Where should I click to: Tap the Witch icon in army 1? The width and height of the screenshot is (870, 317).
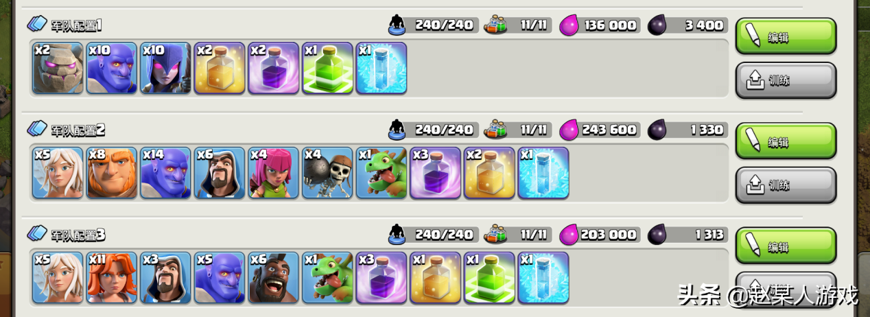[165, 68]
